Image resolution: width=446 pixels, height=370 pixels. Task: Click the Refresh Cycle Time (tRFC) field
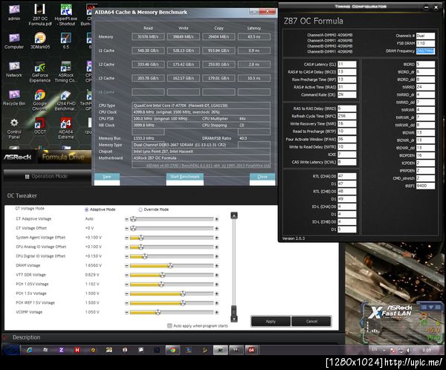click(x=346, y=116)
